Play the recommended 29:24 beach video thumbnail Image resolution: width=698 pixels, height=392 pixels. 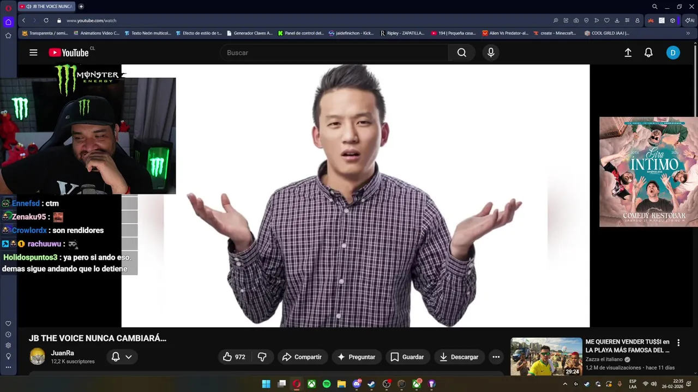pyautogui.click(x=546, y=357)
